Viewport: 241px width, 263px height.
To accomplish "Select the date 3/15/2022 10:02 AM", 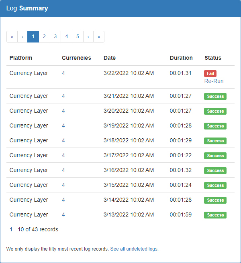I will (129, 185).
